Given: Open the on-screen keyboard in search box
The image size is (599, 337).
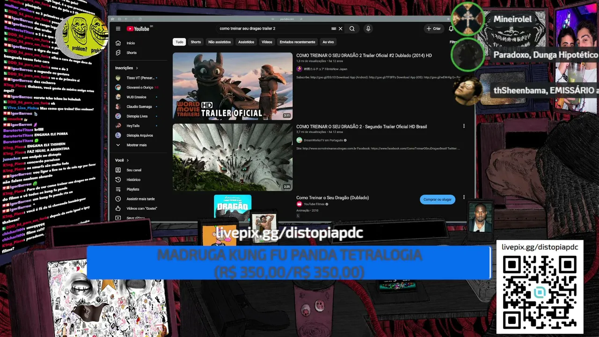Looking at the screenshot, I should coord(334,29).
